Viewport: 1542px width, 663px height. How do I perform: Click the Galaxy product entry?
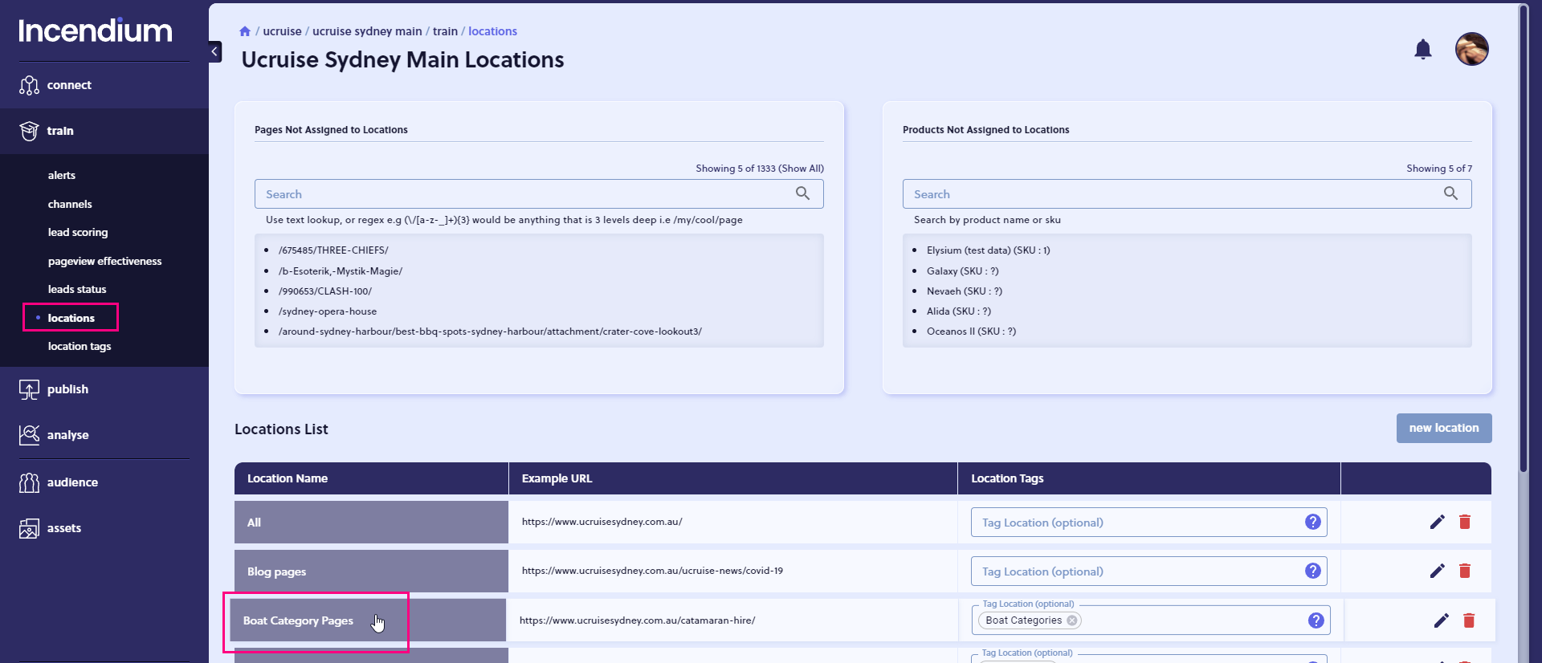coord(963,271)
